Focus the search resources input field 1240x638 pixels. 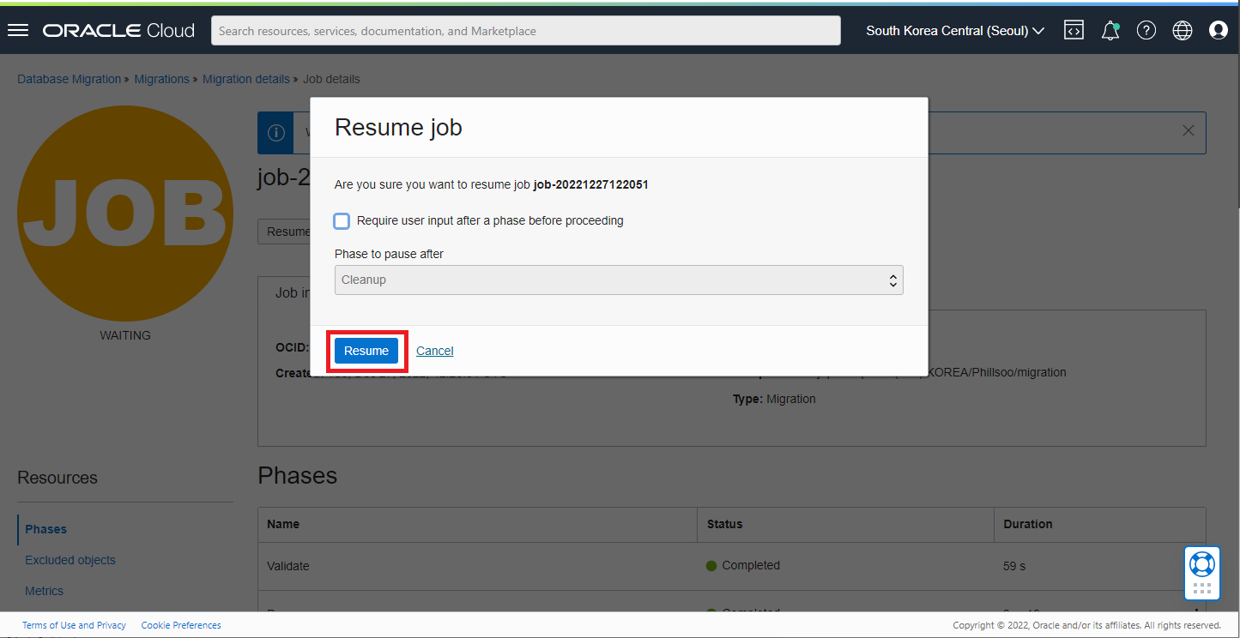pos(526,31)
